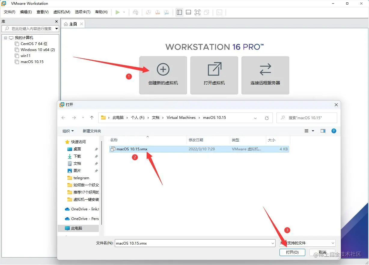Open the 虚拟机(M) menu

[61, 12]
